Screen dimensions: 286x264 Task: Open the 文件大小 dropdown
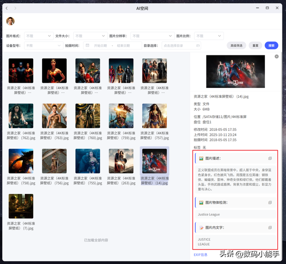(90, 36)
